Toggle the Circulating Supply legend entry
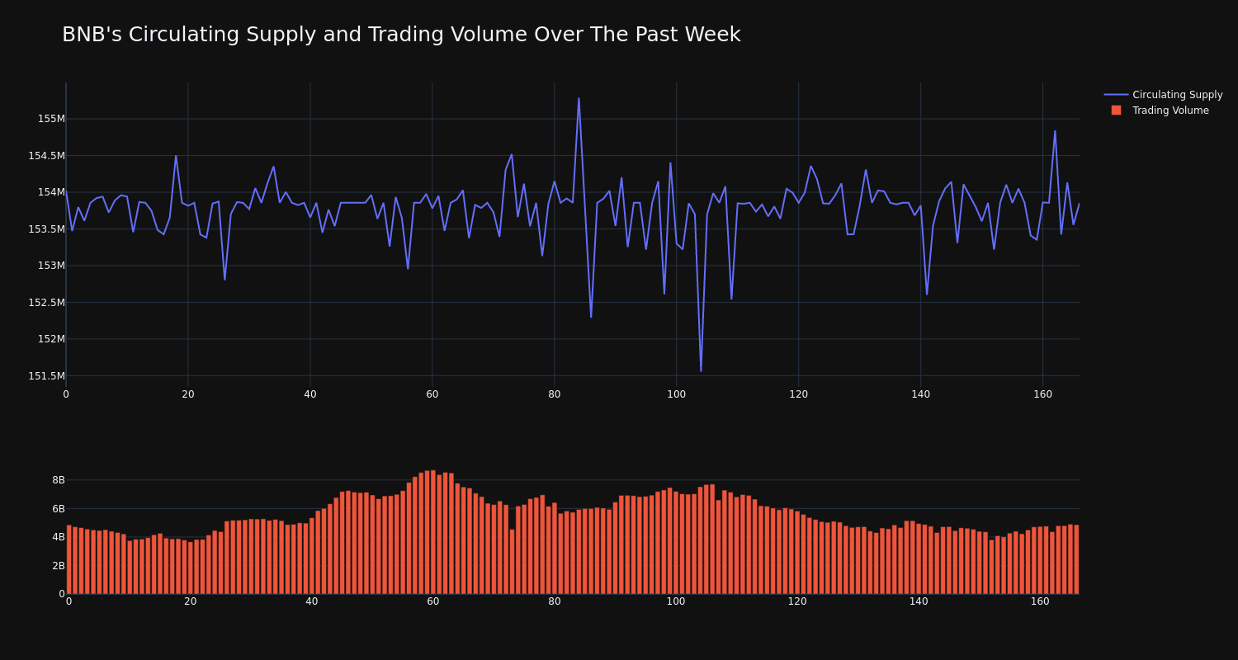1238x660 pixels. [x=1163, y=95]
